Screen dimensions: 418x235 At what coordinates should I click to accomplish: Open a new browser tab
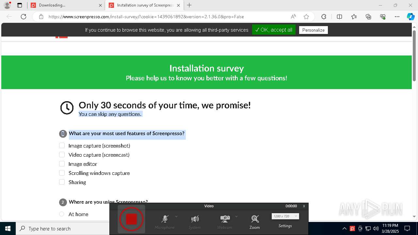189,5
